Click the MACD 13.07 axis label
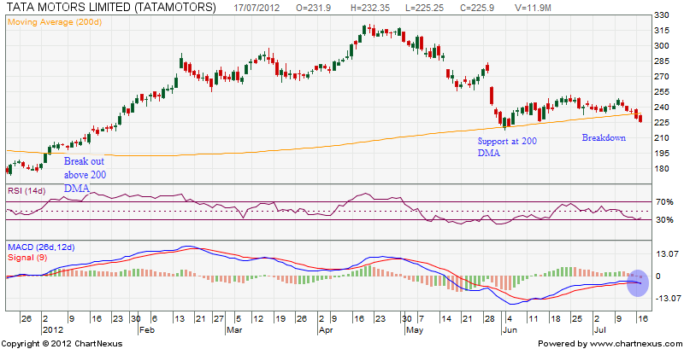This screenshot has height=349, width=684. (x=666, y=254)
